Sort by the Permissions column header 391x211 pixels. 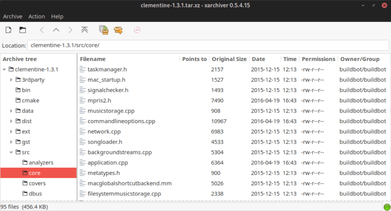pos(318,59)
